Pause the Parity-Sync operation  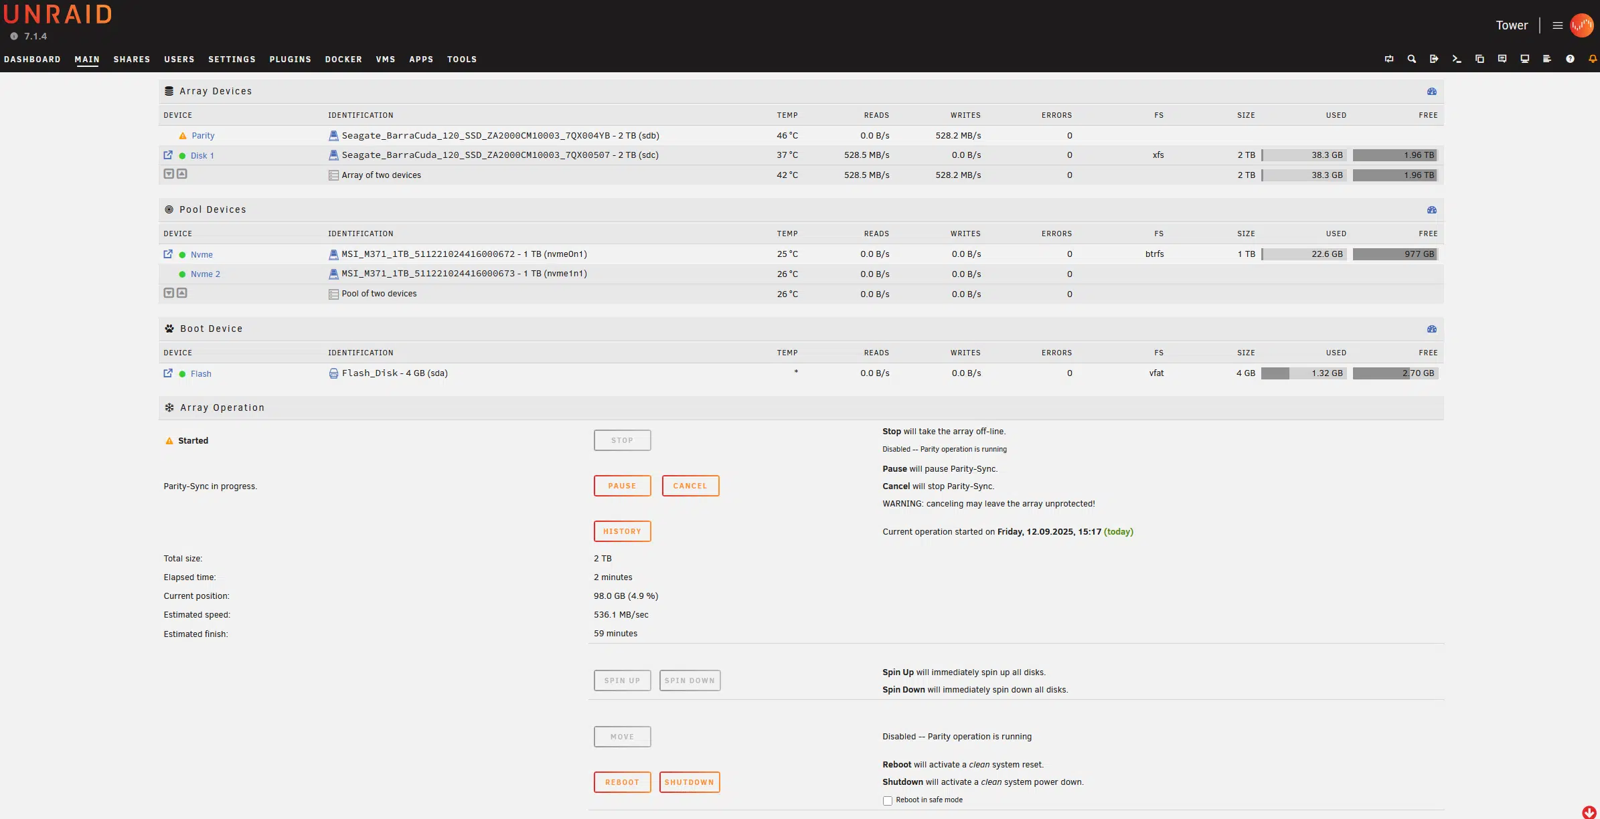tap(621, 486)
